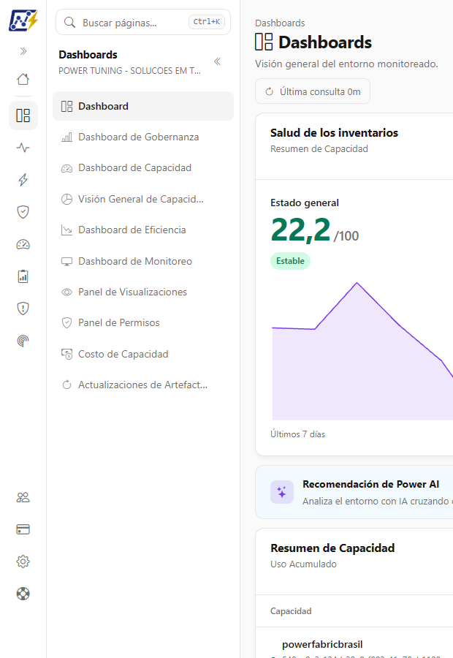Click the Dashboards breadcrumb link
This screenshot has width=453, height=658.
click(280, 23)
